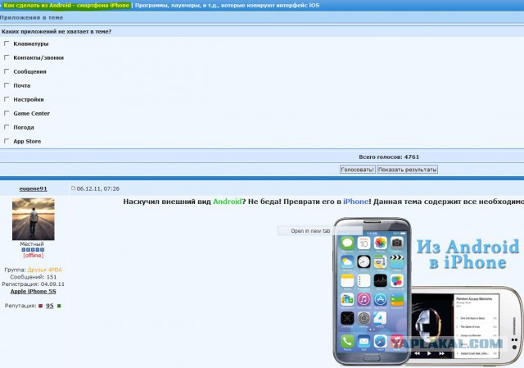Click the iTunes music note icon on phone
The image size is (524, 368).
click(364, 299)
